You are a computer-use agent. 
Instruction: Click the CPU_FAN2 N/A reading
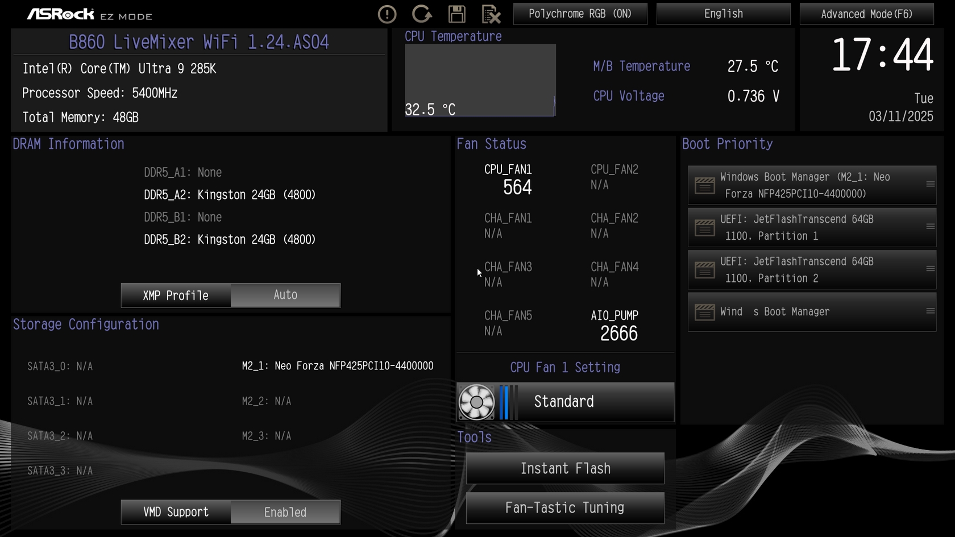click(600, 185)
